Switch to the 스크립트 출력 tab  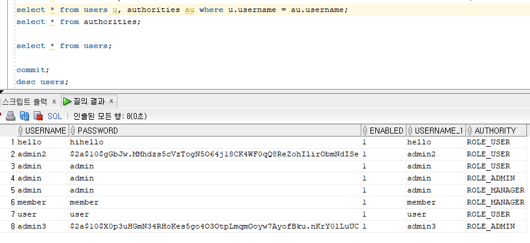(24, 101)
